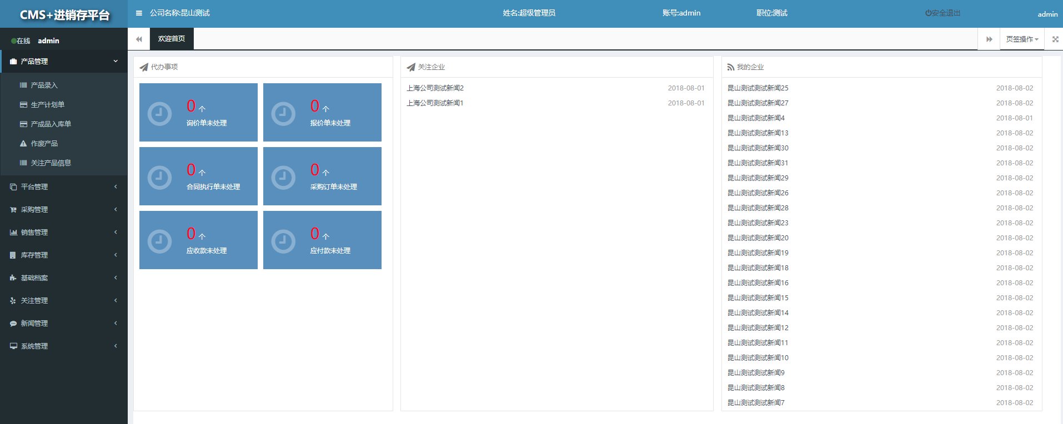
Task: Expand the 系统管理 sidebar menu
Action: coord(64,346)
